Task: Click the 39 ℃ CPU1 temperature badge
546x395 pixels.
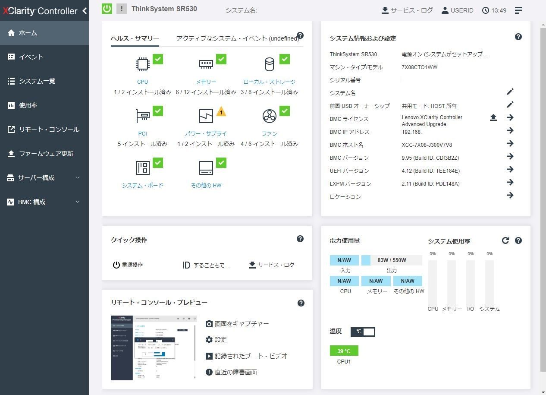Action: point(344,351)
